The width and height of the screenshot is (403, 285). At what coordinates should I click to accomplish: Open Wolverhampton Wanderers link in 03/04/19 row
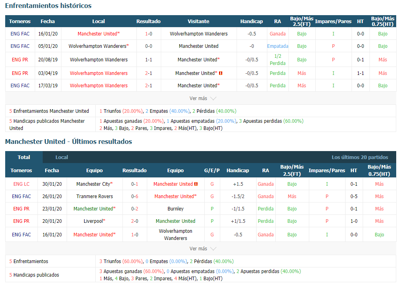[99, 73]
